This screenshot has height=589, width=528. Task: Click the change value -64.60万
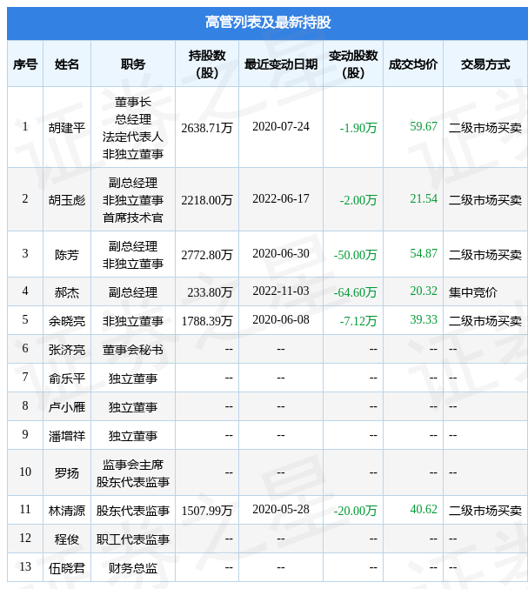[x=355, y=292]
